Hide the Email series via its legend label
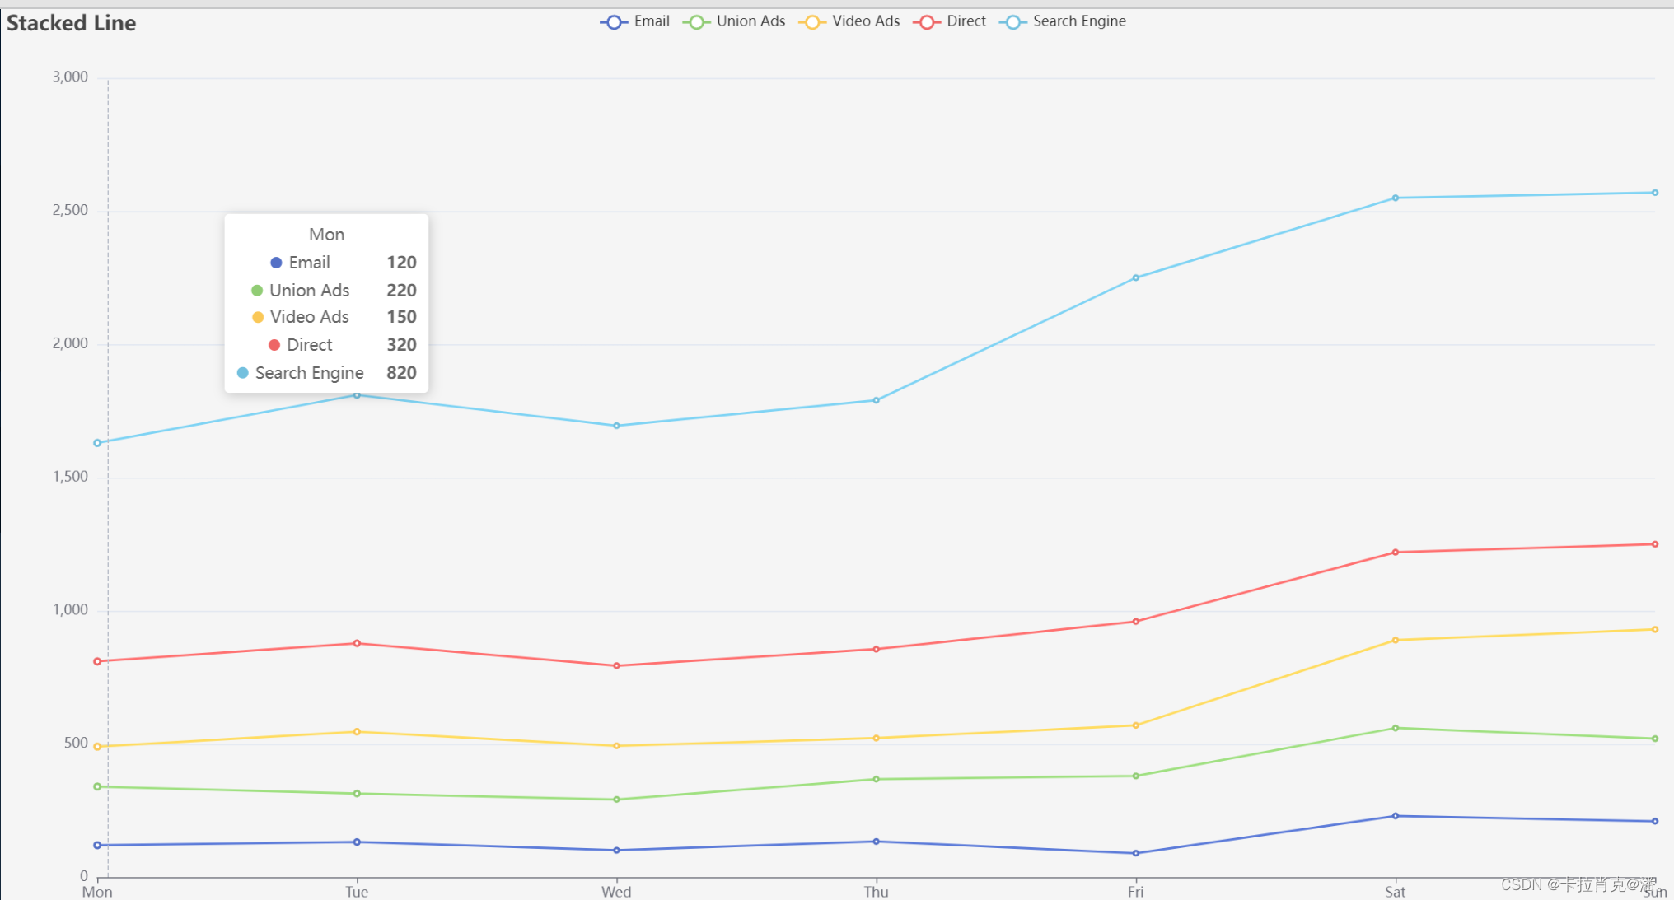Image resolution: width=1674 pixels, height=900 pixels. [651, 21]
